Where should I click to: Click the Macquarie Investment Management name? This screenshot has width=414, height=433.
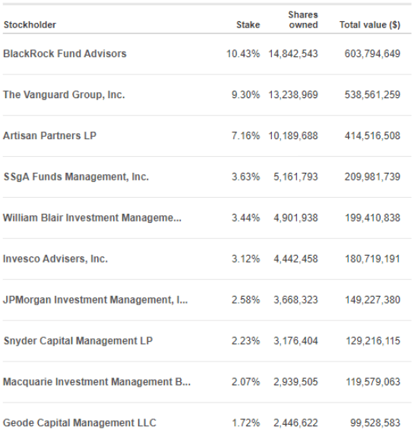click(x=96, y=382)
